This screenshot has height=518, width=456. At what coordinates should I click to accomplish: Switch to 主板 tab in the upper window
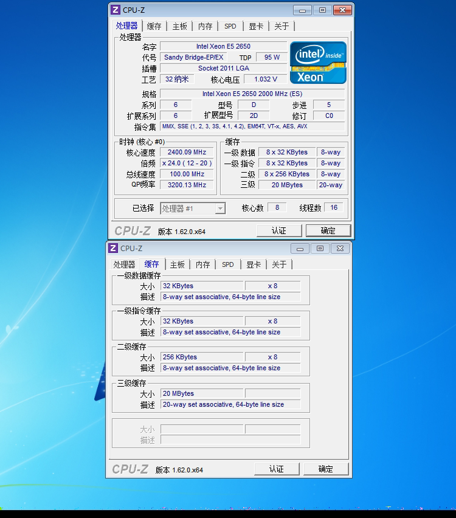coord(179,26)
